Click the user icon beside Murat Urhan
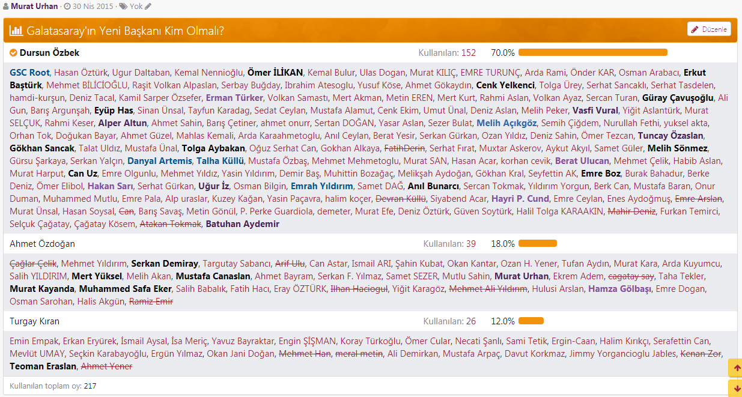This screenshot has width=742, height=397. [6, 7]
